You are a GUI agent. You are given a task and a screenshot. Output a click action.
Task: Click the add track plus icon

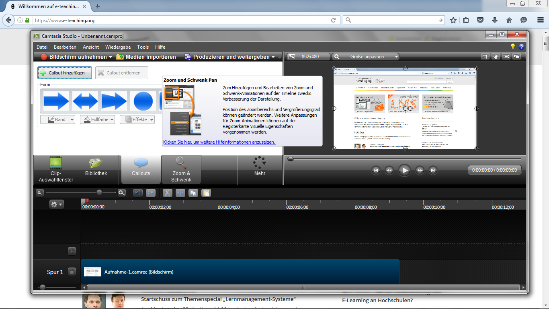coord(72,251)
